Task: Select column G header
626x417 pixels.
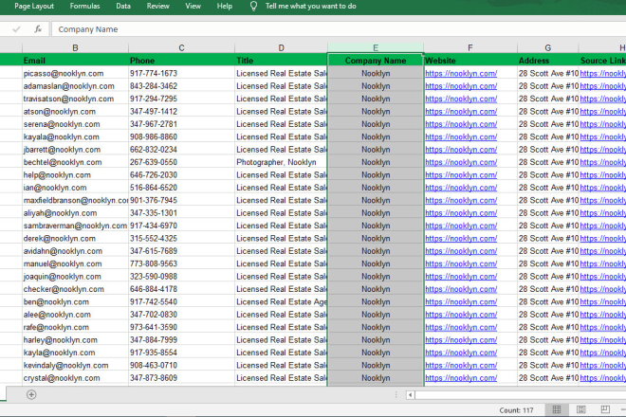Action: coord(548,48)
